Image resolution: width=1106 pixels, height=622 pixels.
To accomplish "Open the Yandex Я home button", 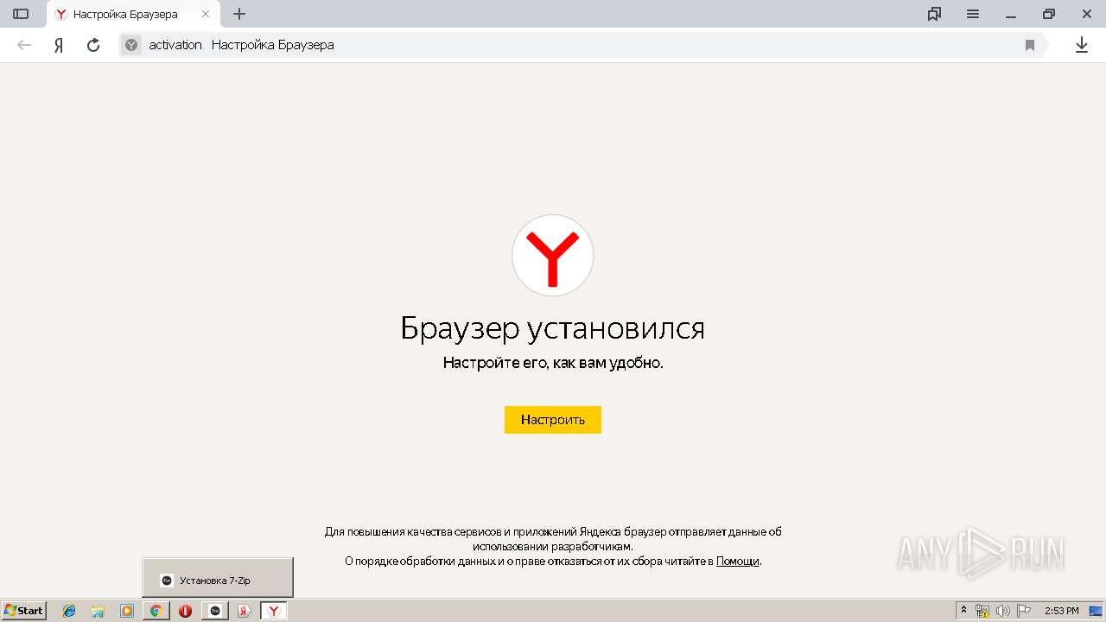I will (x=59, y=45).
